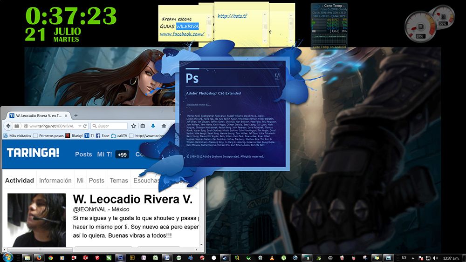466x262 pixels.
Task: Click the large CPU meter gauge gadget
Action: (420, 27)
